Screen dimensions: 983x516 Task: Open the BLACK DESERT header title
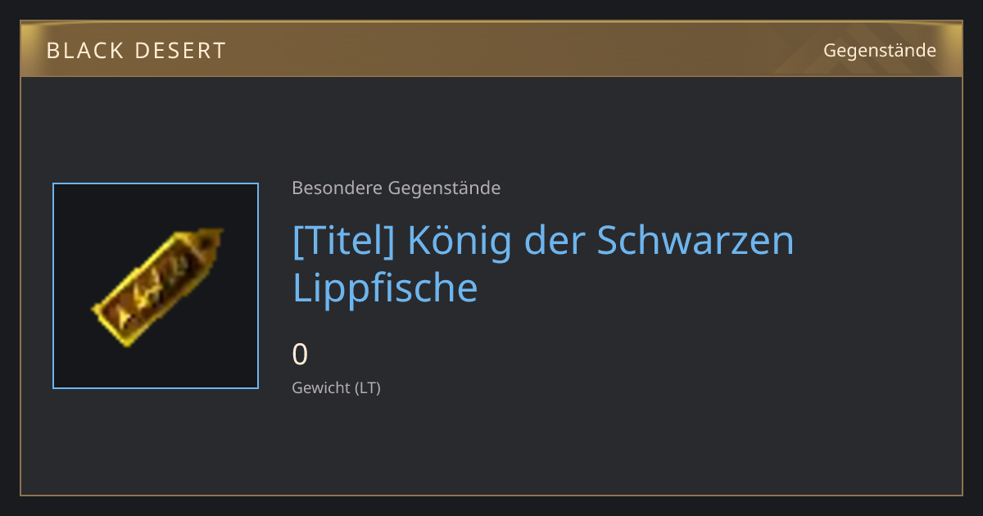click(136, 51)
